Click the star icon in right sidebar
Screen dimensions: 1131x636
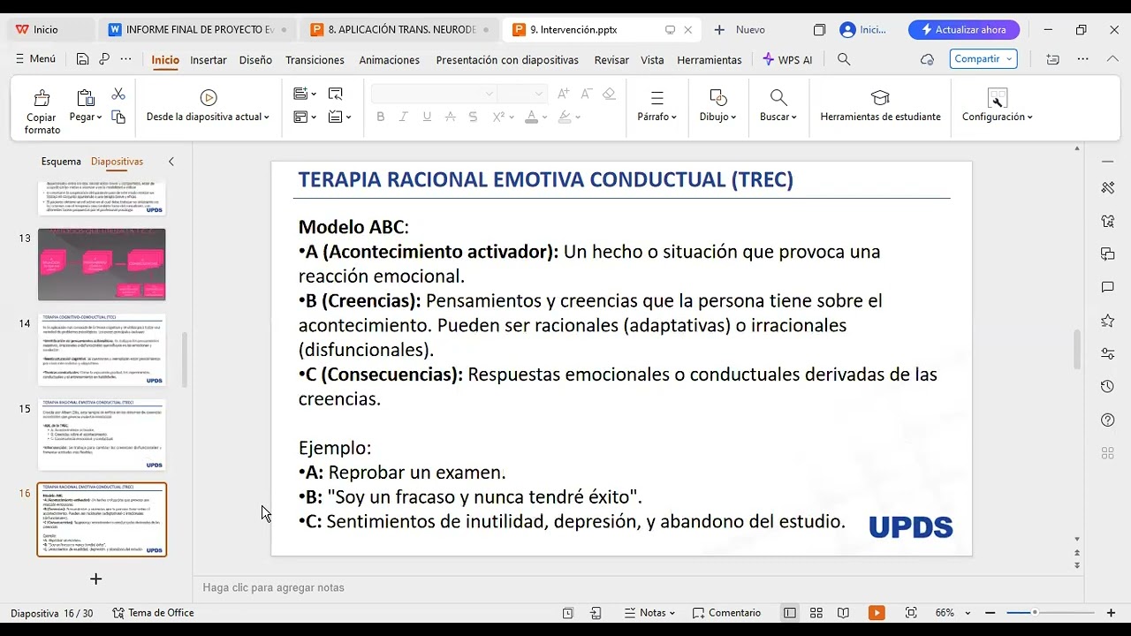coord(1108,321)
